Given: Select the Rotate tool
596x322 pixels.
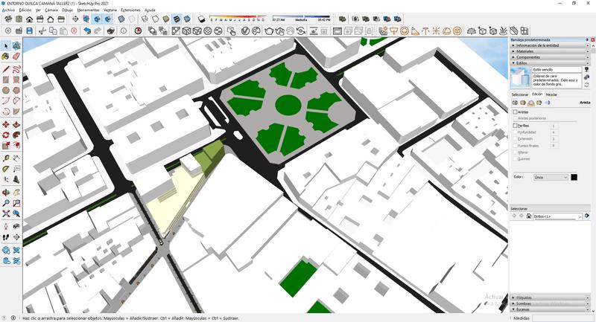Looking at the screenshot, I should 6,135.
